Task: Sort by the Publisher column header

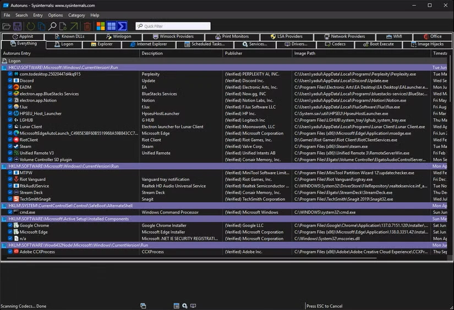Action: [233, 53]
